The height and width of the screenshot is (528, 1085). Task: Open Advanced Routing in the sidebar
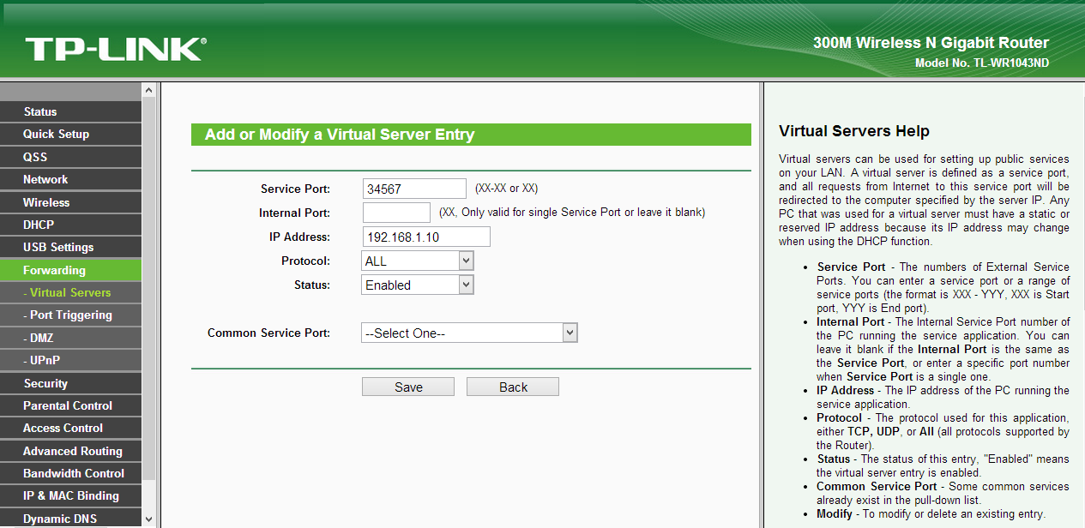[x=70, y=451]
